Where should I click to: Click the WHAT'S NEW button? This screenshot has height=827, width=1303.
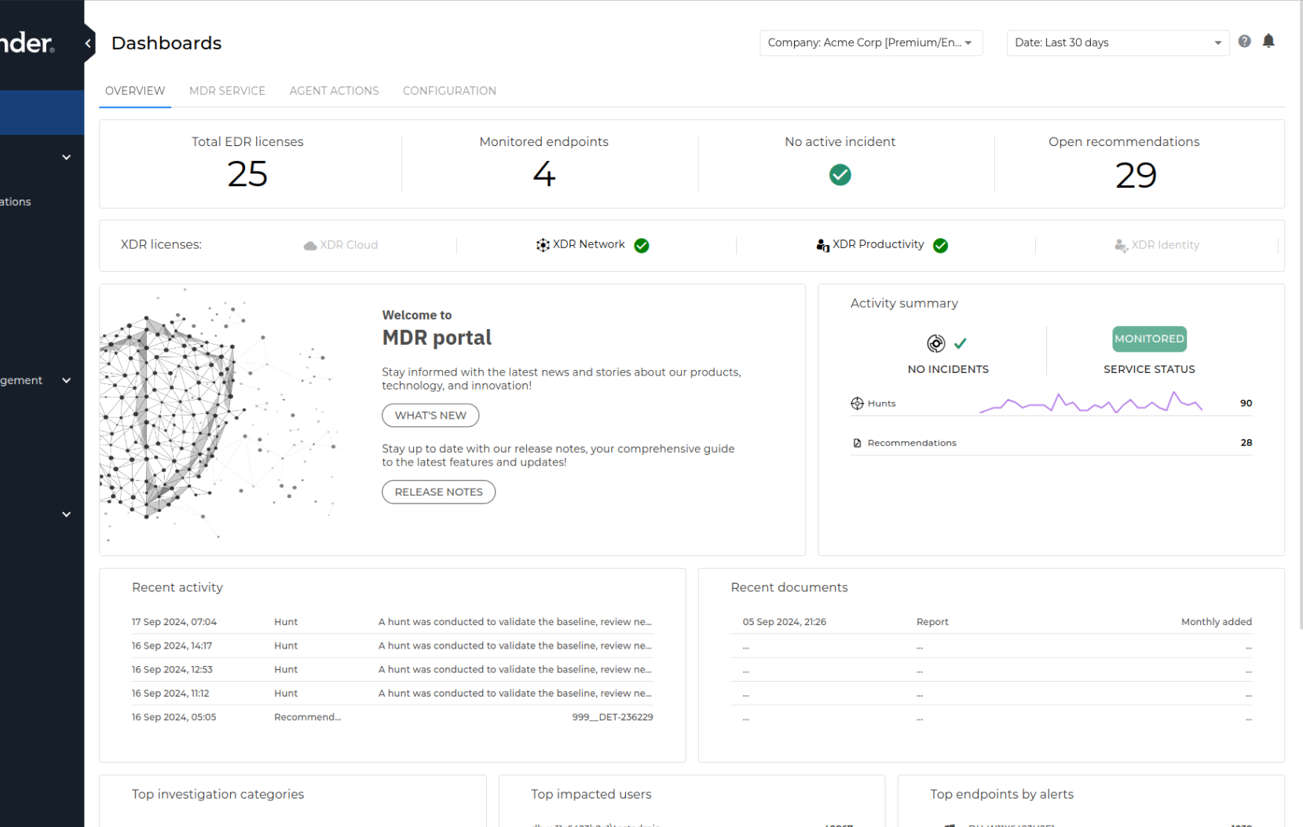coord(430,415)
